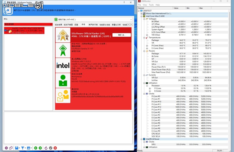Open HWMonitor's View menu

pos(145,5)
